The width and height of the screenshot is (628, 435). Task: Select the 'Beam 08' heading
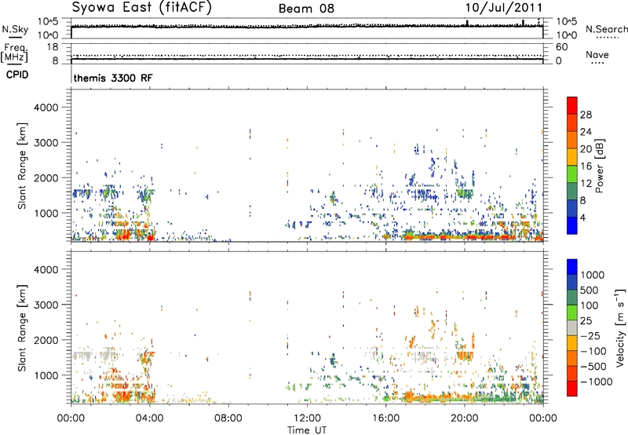(x=306, y=9)
